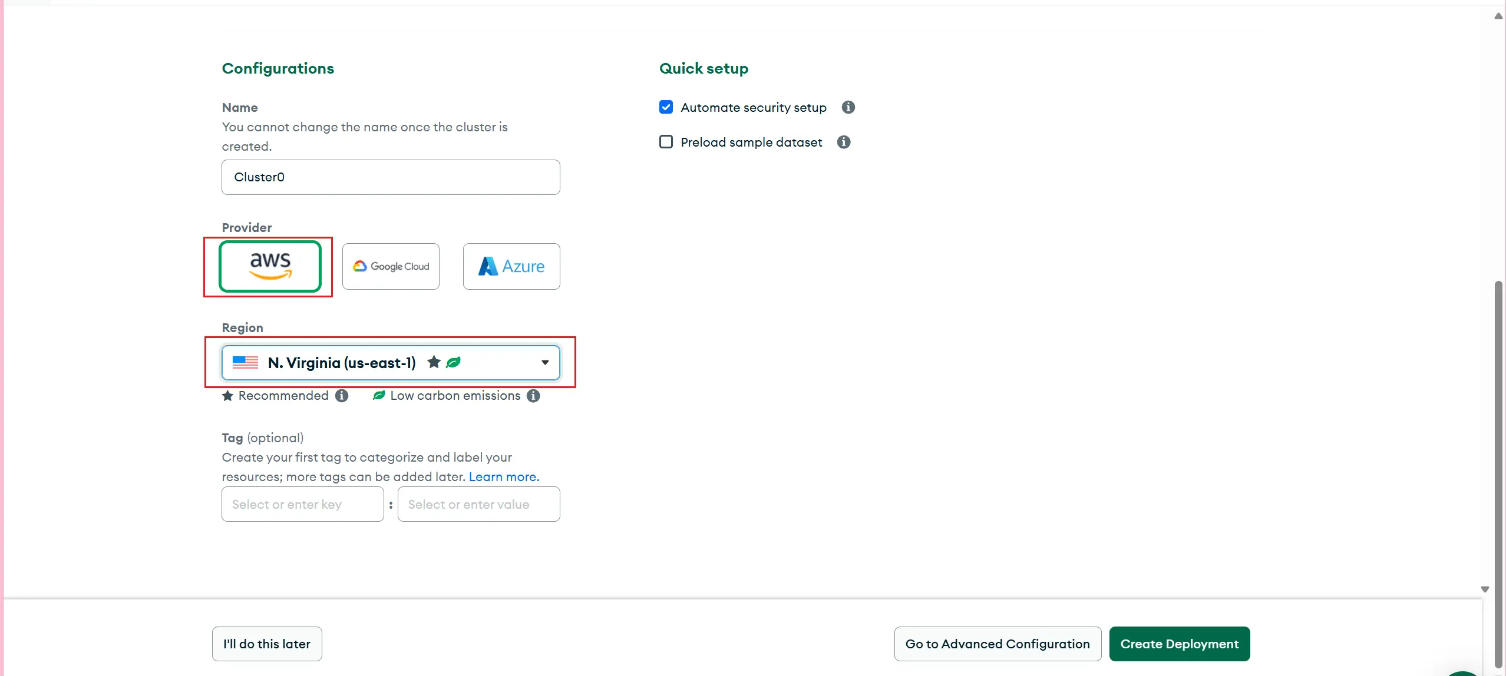The height and width of the screenshot is (676, 1506).
Task: Click the Cluster0 name input field
Action: click(x=391, y=177)
